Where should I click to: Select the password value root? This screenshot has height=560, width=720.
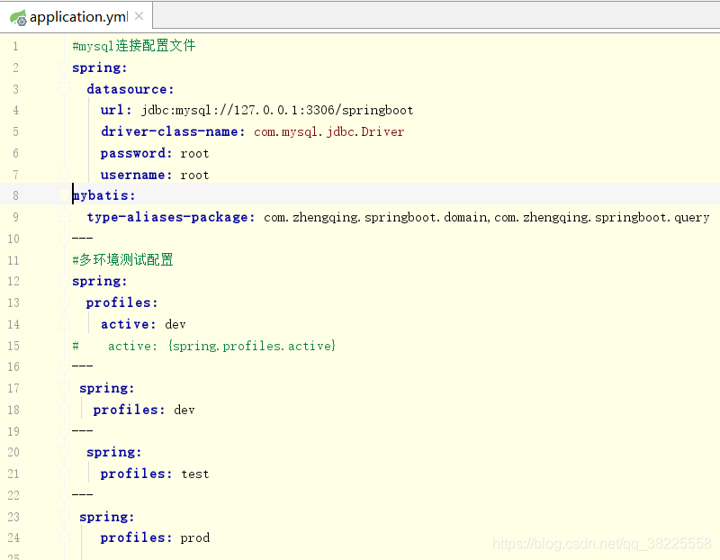[194, 153]
